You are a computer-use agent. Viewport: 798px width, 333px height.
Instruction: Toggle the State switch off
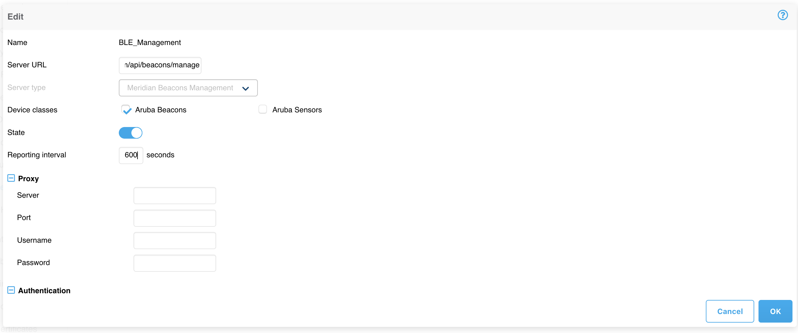pos(130,133)
